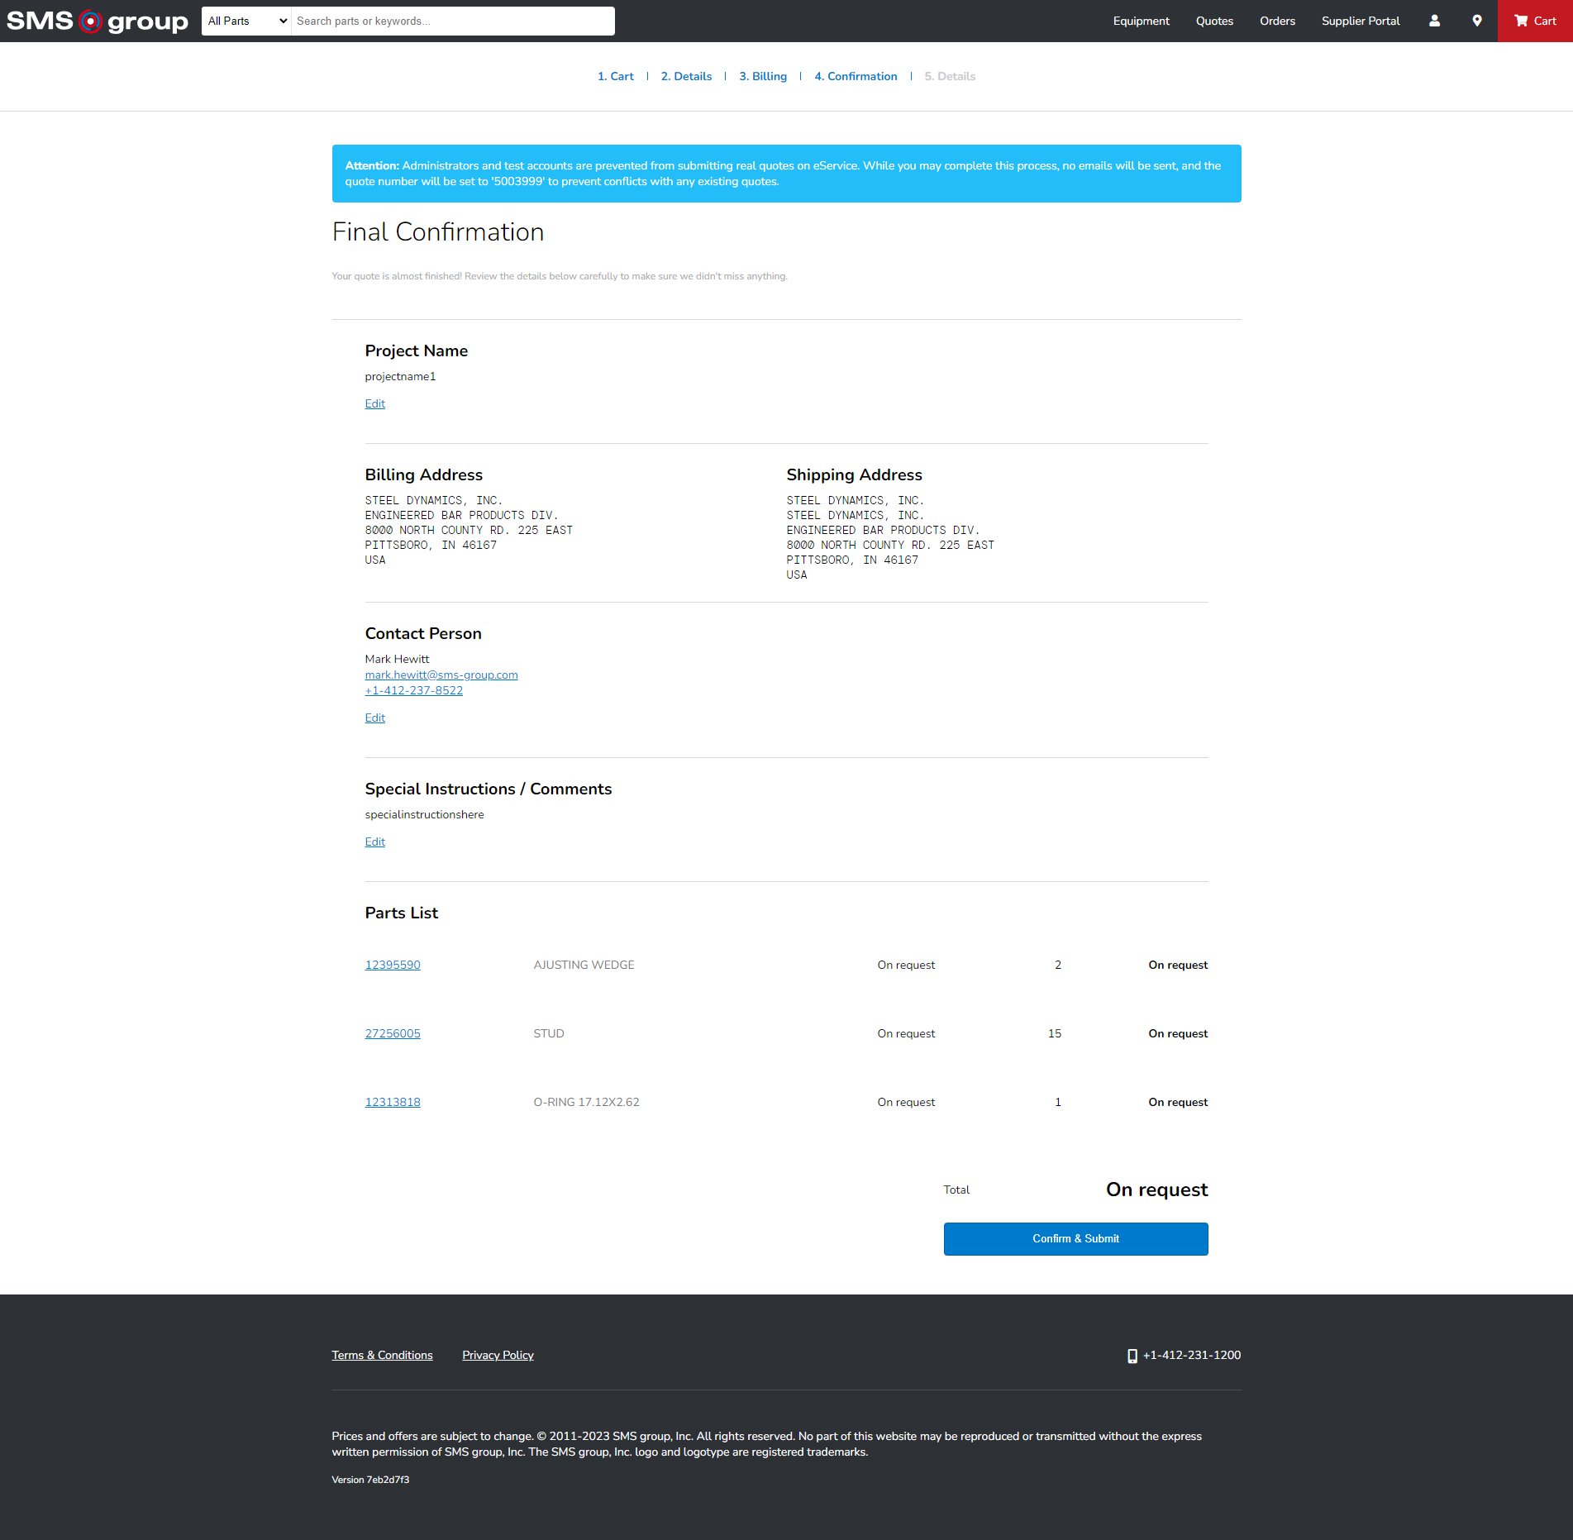
Task: Open the user account icon
Action: click(1434, 21)
